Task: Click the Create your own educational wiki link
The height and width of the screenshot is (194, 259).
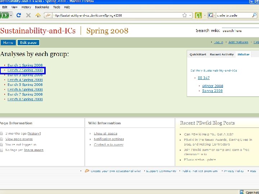Action: tap(115, 171)
